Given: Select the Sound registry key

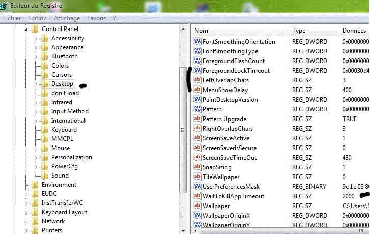Looking at the screenshot, I should click(60, 175).
